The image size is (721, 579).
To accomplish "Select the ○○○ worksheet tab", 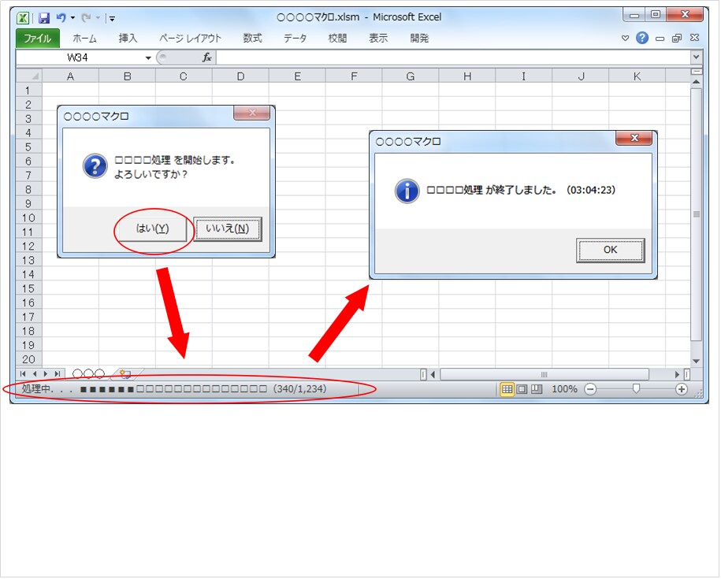I will coord(89,374).
